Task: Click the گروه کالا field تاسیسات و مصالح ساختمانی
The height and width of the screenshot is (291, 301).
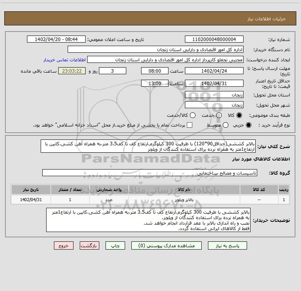Action: pyautogui.click(x=150, y=173)
